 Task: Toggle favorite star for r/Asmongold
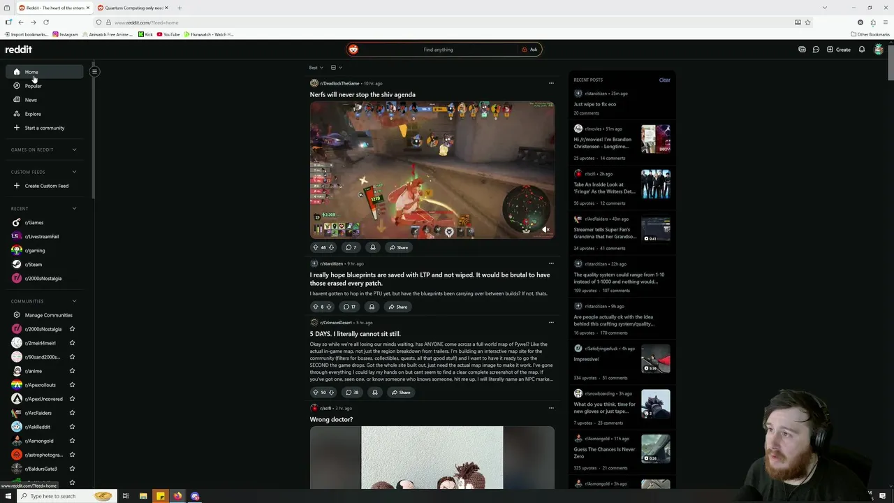72,441
